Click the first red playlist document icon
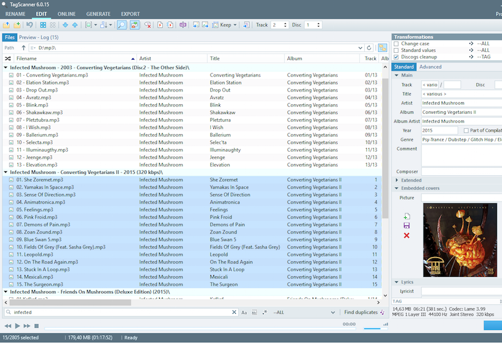Viewport: 502px width, 343px height. coord(160,25)
